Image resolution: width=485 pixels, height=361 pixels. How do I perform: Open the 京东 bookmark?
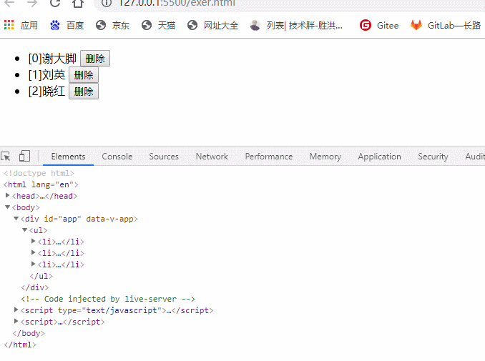pyautogui.click(x=112, y=25)
